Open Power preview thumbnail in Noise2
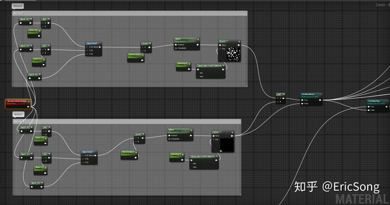The width and height of the screenshot is (390, 205). tap(233, 54)
